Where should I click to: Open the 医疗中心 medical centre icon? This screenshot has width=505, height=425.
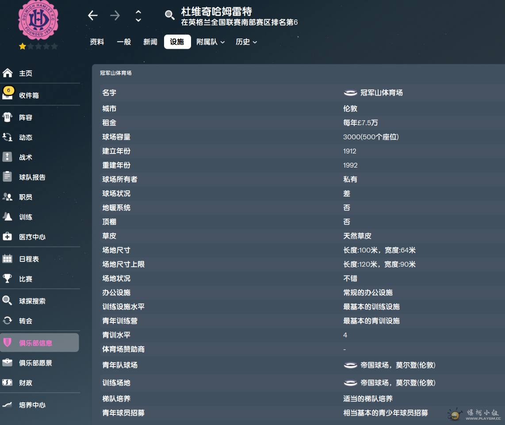click(x=8, y=237)
